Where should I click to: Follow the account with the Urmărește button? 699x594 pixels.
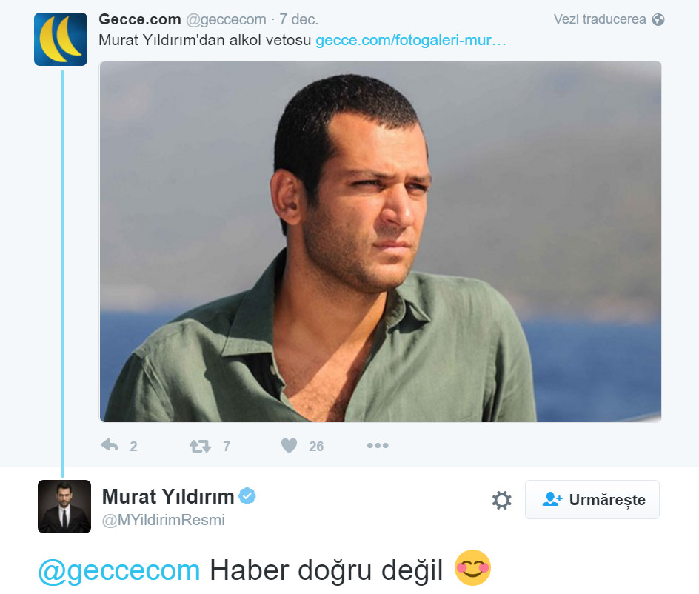(x=592, y=499)
